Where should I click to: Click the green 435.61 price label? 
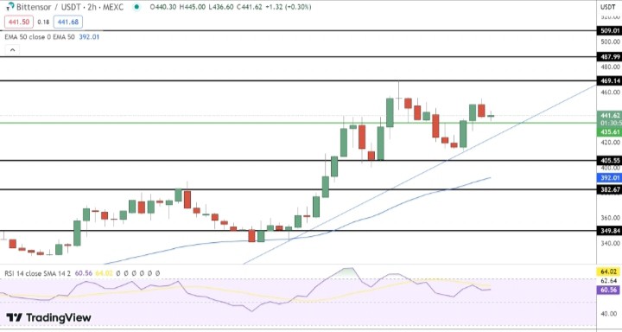pyautogui.click(x=609, y=131)
